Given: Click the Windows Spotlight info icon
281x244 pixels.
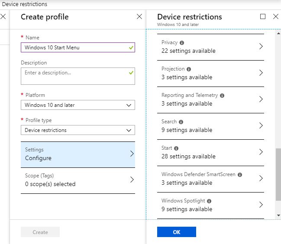Looking at the screenshot, I should click(209, 201).
